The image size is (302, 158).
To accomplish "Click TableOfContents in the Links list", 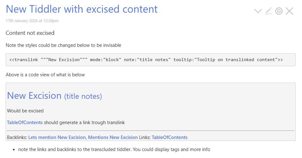I will click(169, 137).
